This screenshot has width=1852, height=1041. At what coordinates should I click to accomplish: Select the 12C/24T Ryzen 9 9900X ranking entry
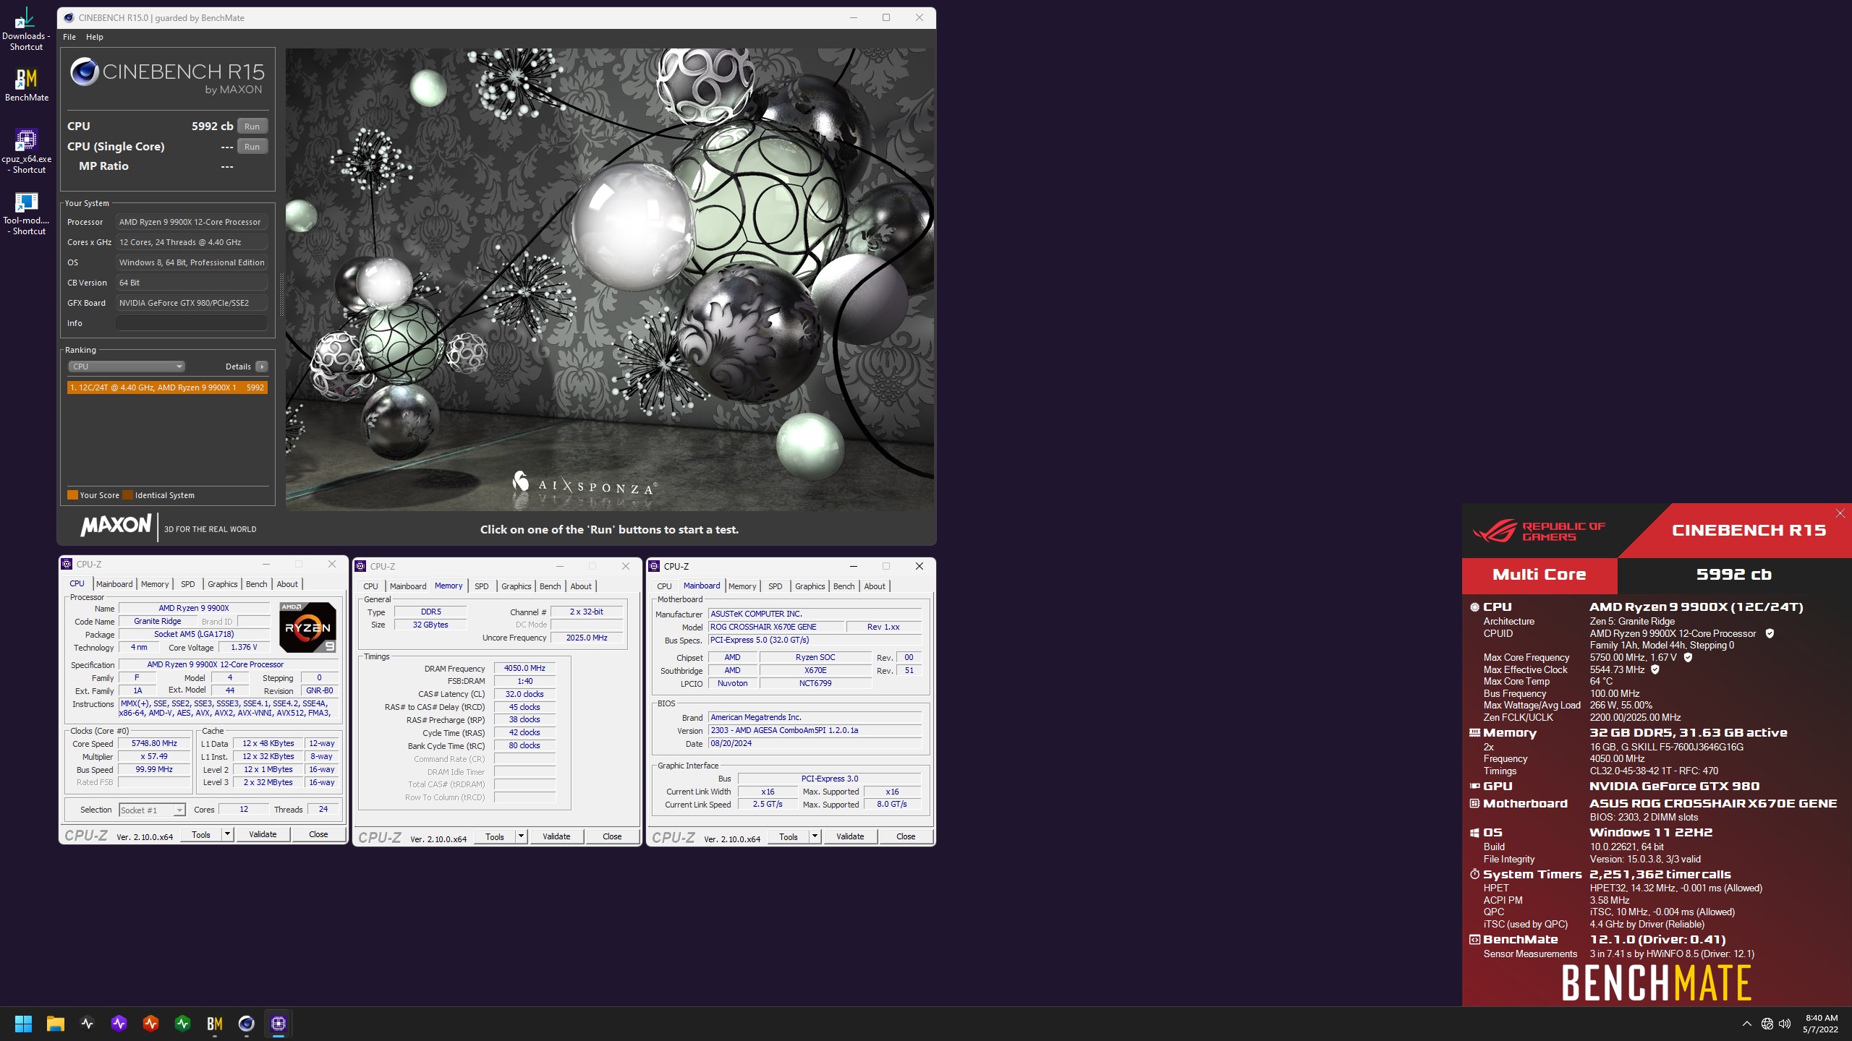167,387
